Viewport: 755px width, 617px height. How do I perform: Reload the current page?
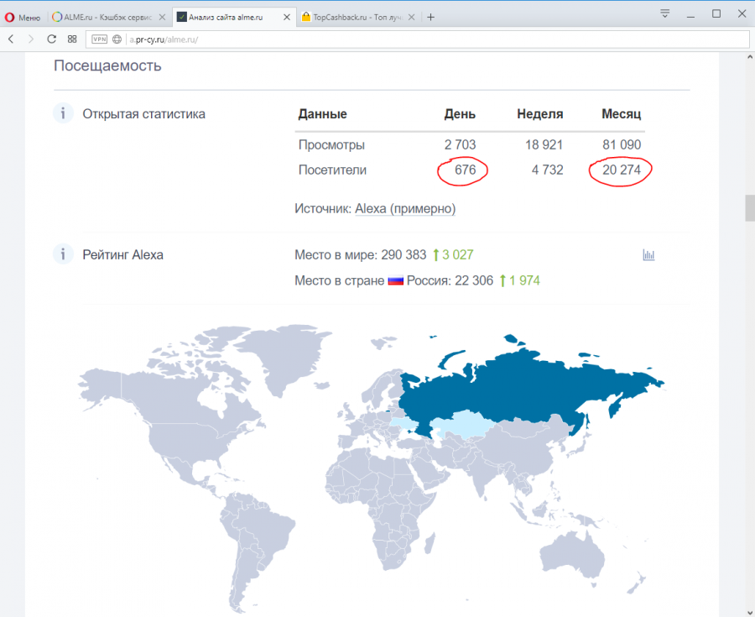(x=51, y=39)
